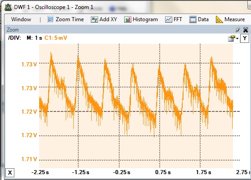Click the Measure button label

click(234, 19)
